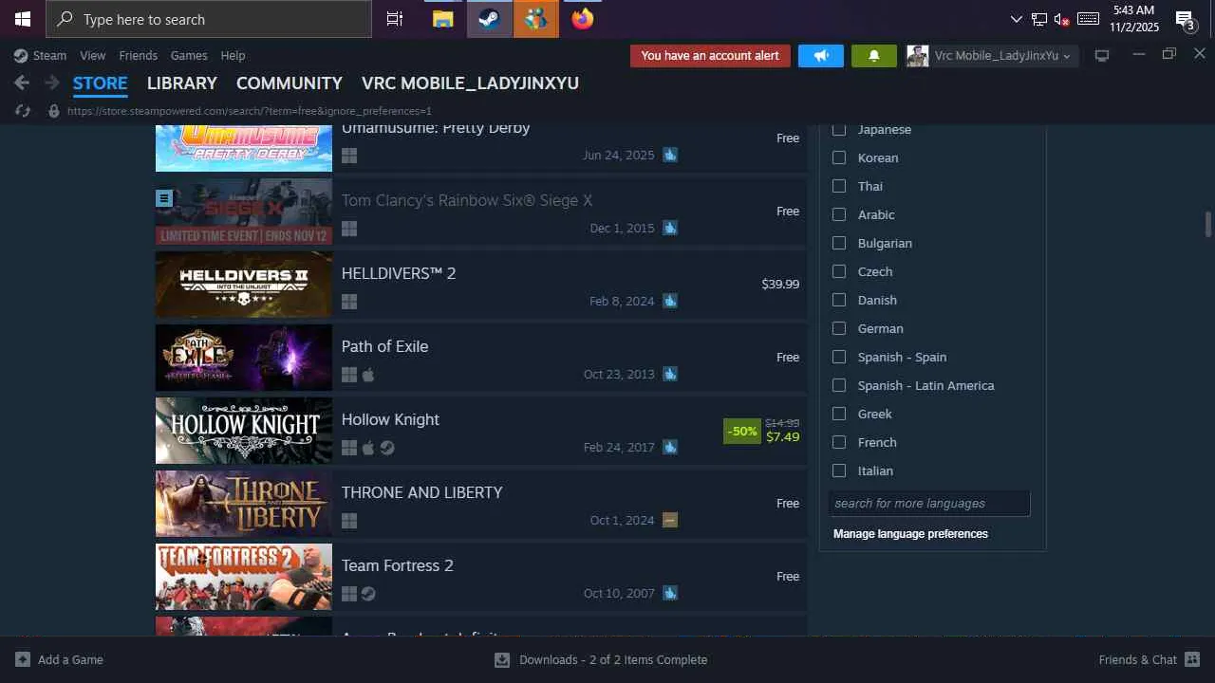This screenshot has width=1215, height=683.
Task: Switch to the COMMUNITY tab
Action: click(290, 83)
